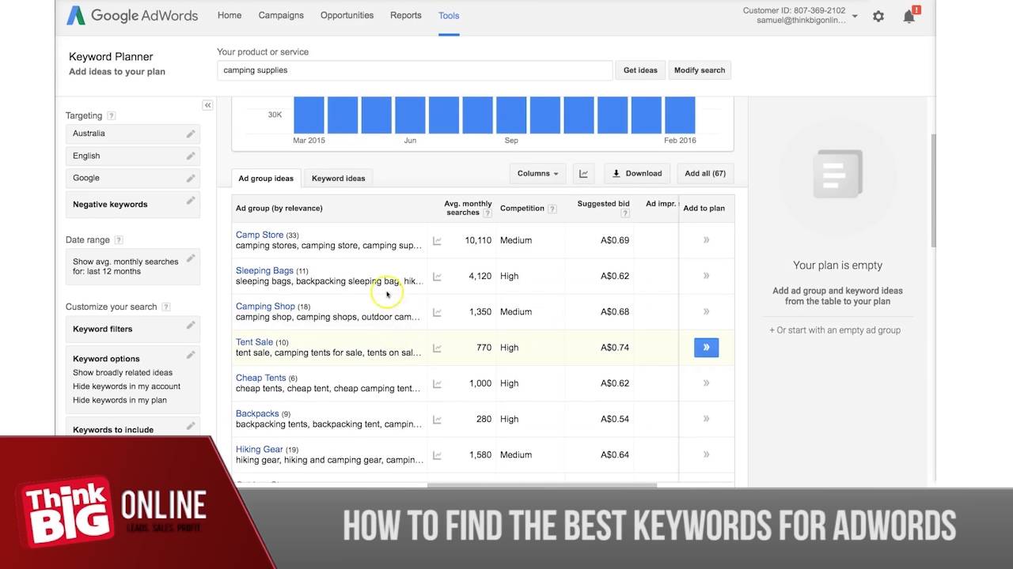
Task: Add Tent Sale to plan
Action: [x=706, y=347]
